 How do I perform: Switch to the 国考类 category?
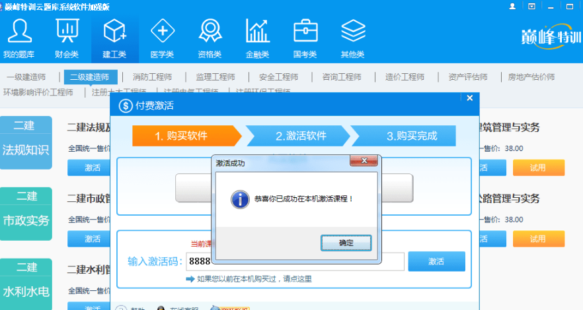(305, 38)
